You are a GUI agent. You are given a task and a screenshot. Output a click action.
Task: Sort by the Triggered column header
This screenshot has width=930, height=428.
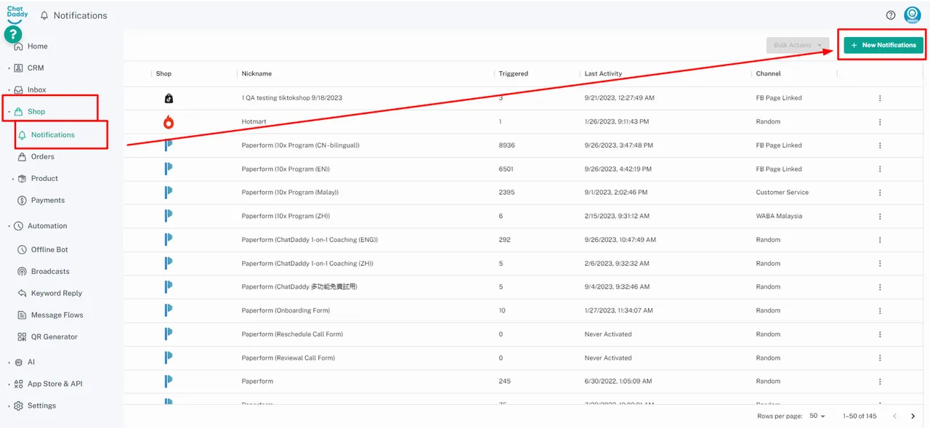513,73
